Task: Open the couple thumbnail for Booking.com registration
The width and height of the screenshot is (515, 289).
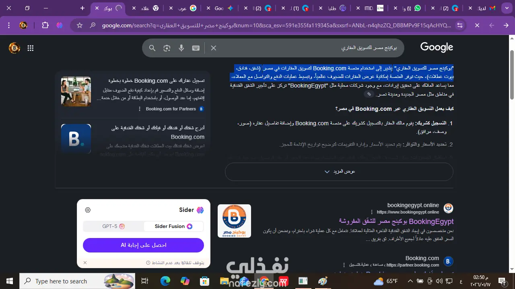Action: [x=76, y=92]
